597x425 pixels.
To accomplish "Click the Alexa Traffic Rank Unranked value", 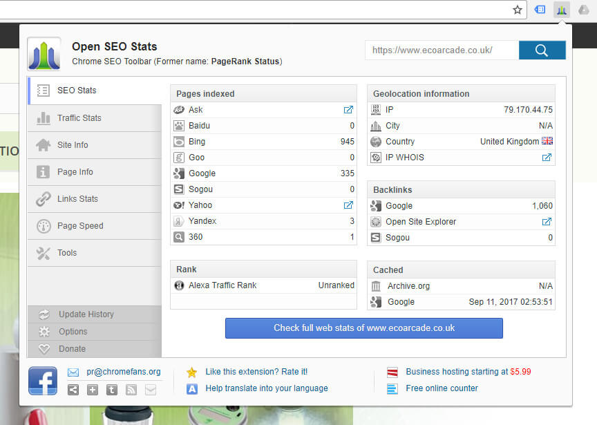I will (x=337, y=285).
